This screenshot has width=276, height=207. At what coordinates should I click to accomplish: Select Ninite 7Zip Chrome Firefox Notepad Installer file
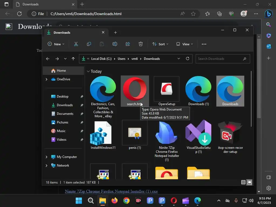(167, 141)
